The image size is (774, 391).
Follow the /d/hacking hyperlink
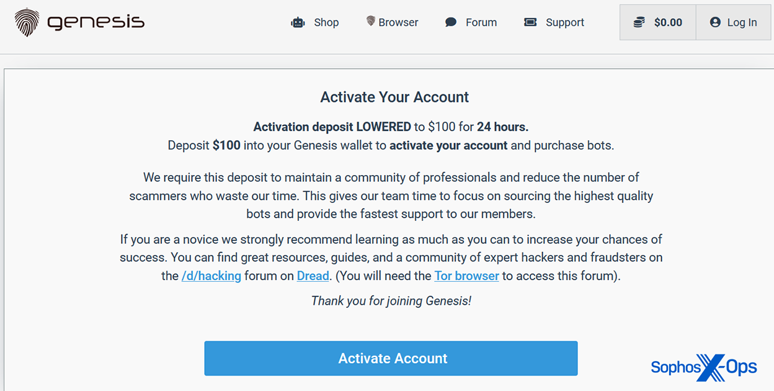(x=211, y=276)
